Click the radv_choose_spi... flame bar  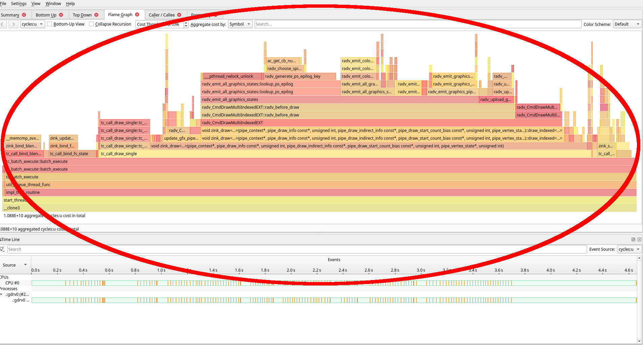click(285, 69)
